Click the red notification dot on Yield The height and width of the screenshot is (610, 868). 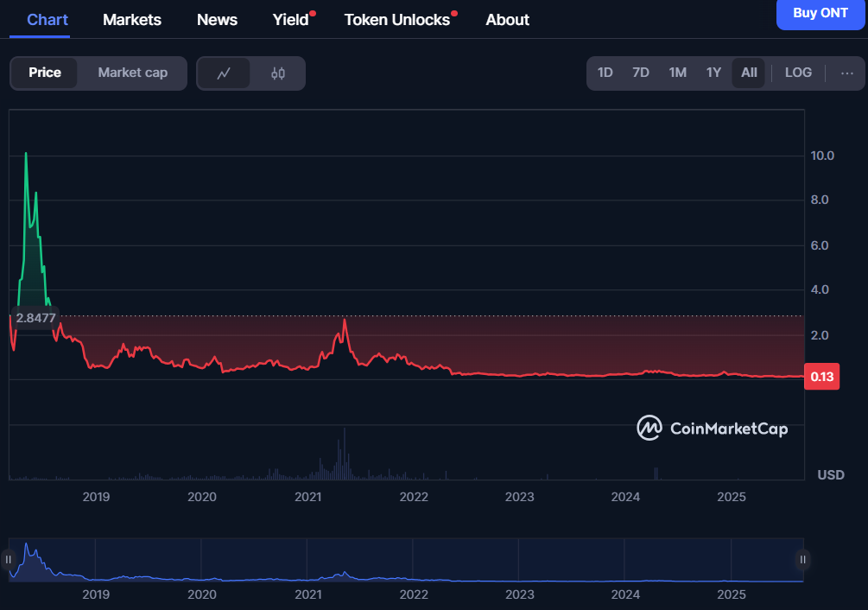[x=312, y=13]
